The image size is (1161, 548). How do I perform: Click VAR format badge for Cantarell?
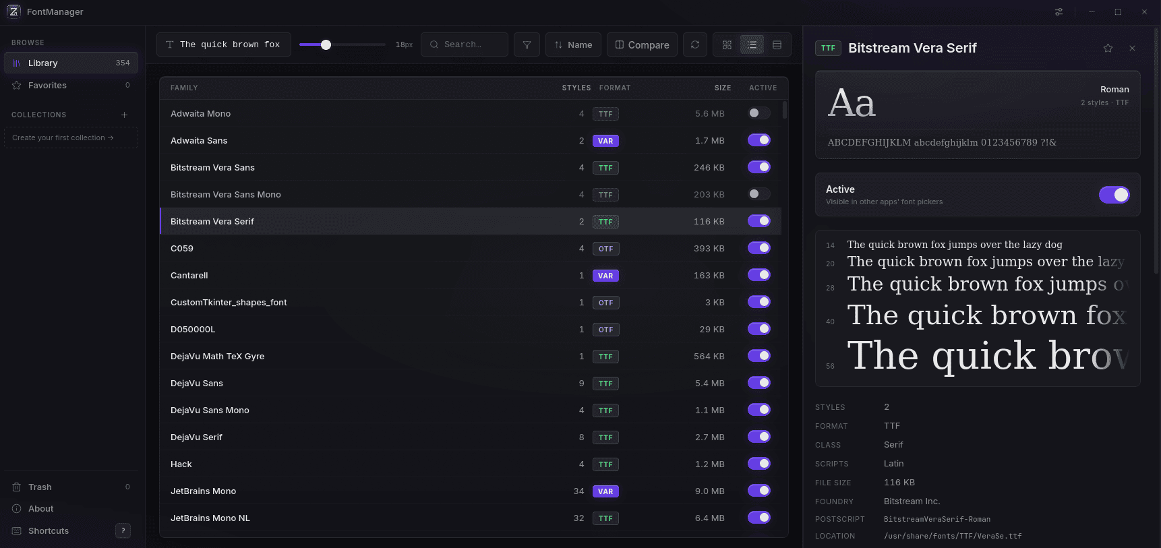pos(605,276)
